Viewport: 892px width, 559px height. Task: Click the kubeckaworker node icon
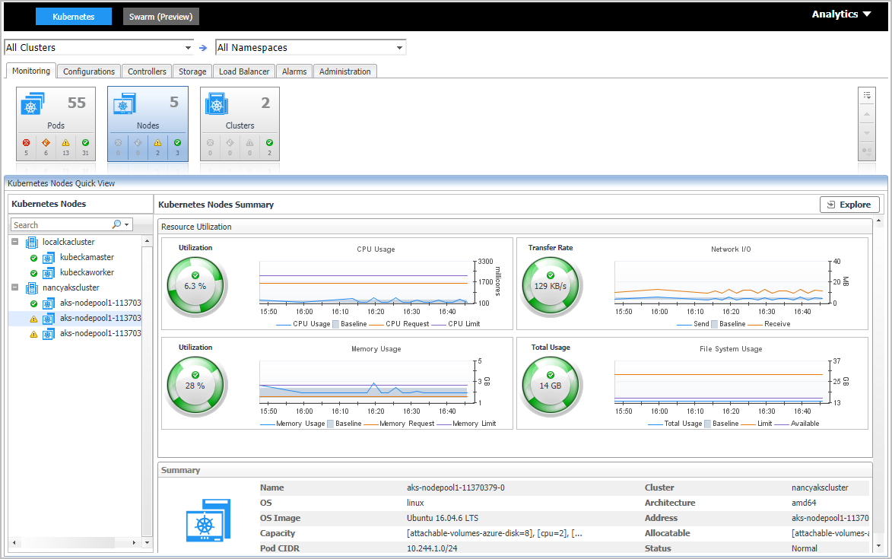pos(49,273)
